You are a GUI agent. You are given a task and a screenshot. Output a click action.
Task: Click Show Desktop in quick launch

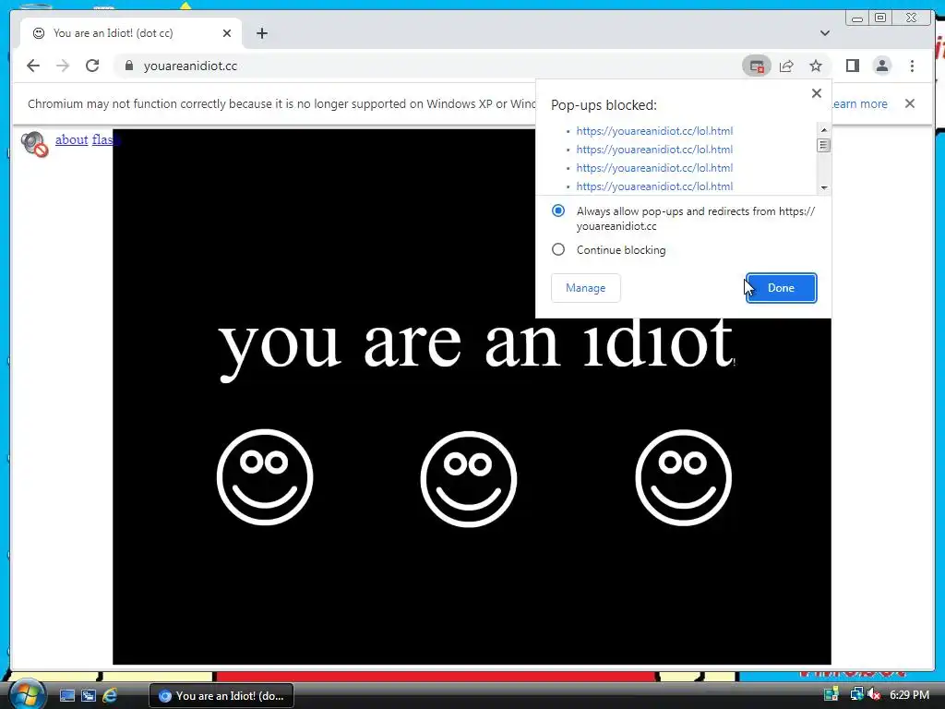[x=67, y=696]
